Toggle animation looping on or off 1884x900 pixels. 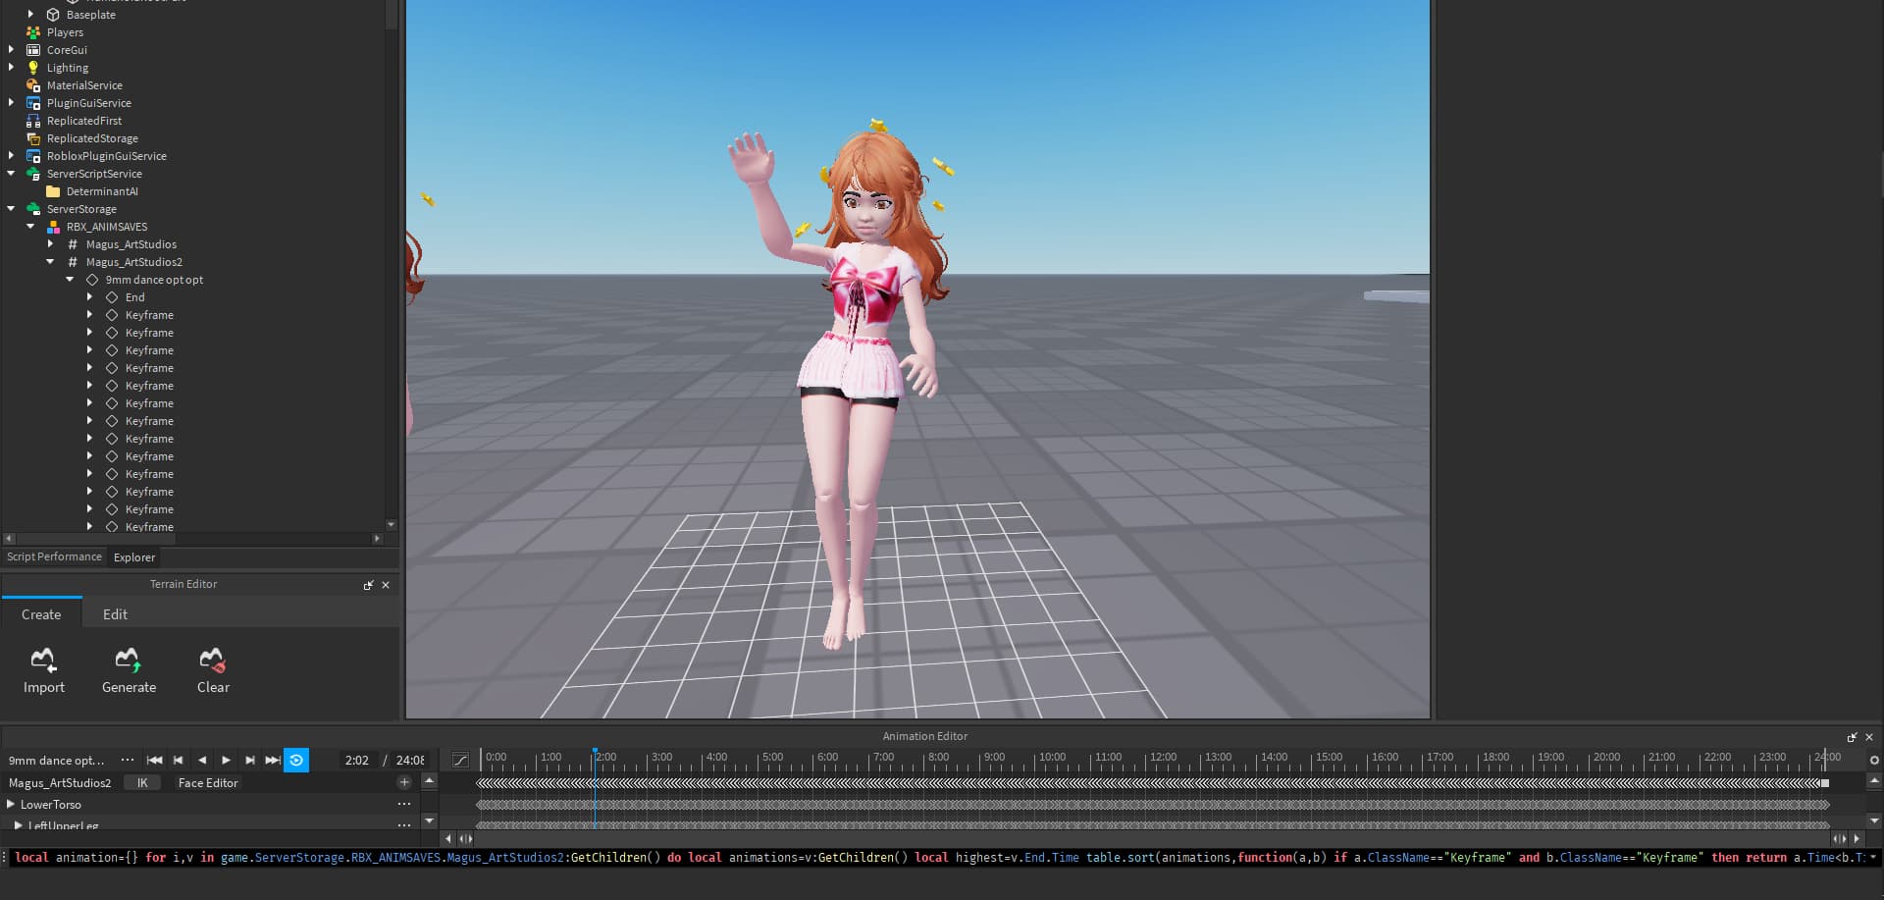(x=296, y=760)
